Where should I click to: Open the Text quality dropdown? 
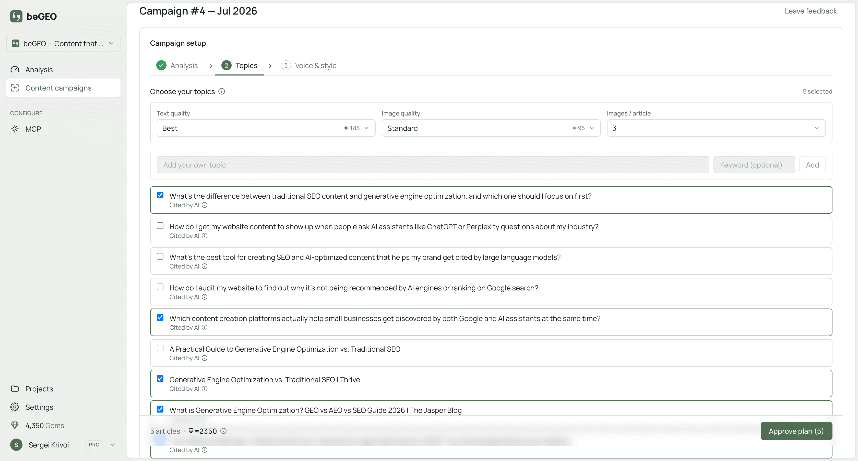pyautogui.click(x=266, y=128)
